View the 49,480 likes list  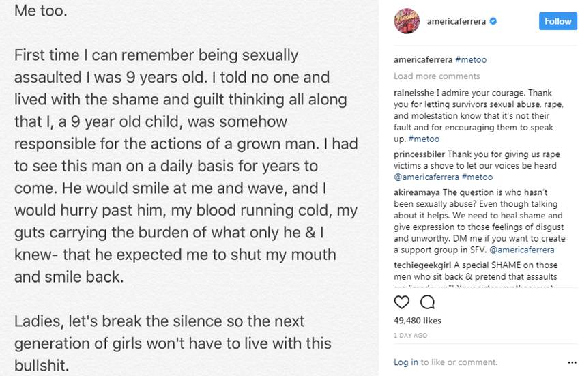click(418, 321)
